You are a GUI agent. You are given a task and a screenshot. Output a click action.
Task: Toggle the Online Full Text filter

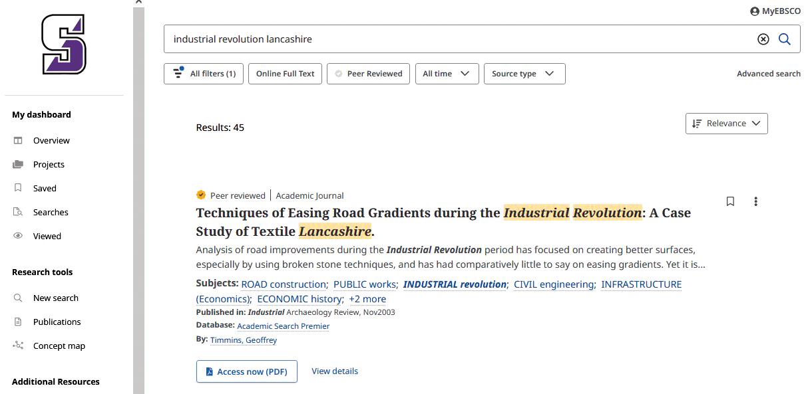tap(285, 74)
